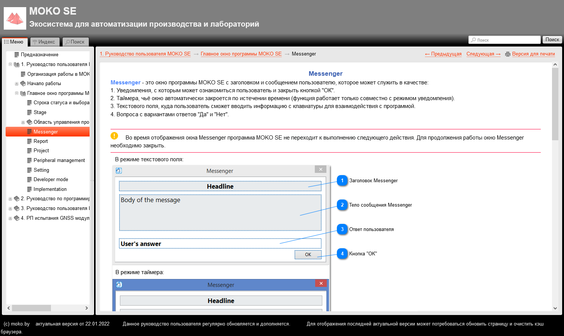The height and width of the screenshot is (336, 564).
Task: Expand Область управления node
Action: (23, 122)
